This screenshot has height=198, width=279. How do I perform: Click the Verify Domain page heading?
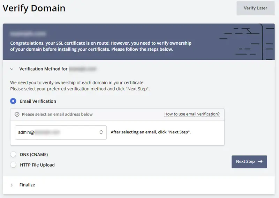tap(34, 8)
